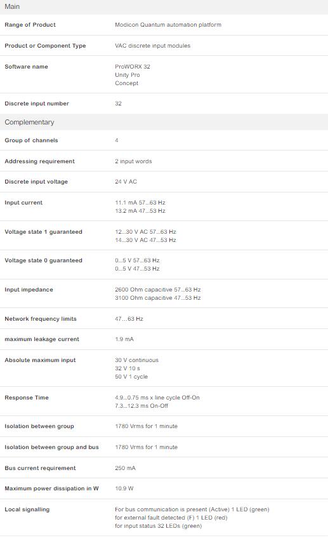Select the 24 V AC voltage value

[126, 182]
